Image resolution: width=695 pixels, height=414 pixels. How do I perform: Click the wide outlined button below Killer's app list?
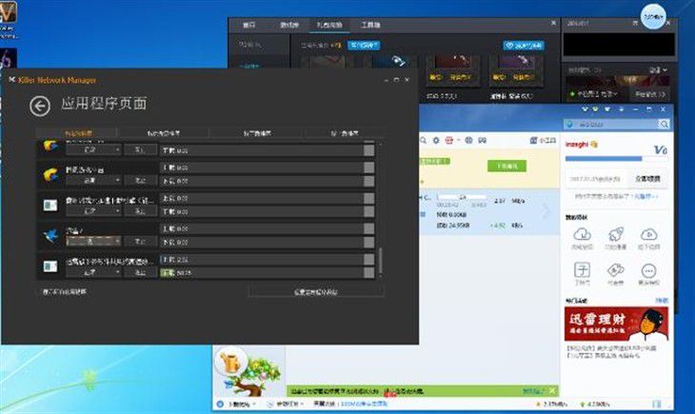tap(316, 291)
